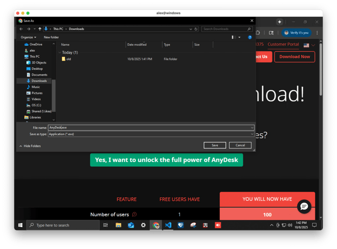Click Download Now on AnyDesk page
The height and width of the screenshot is (249, 337).
point(294,57)
